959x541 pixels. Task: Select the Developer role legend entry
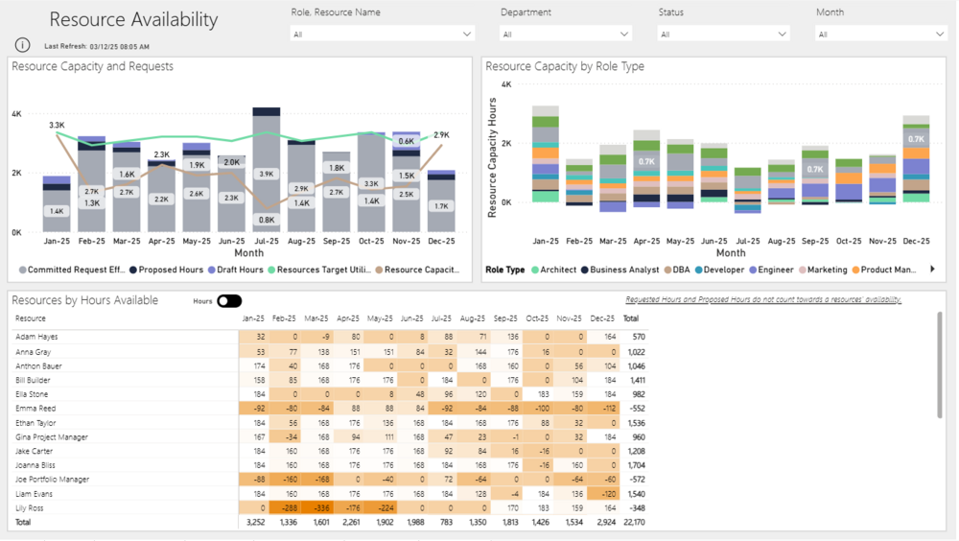(x=725, y=270)
